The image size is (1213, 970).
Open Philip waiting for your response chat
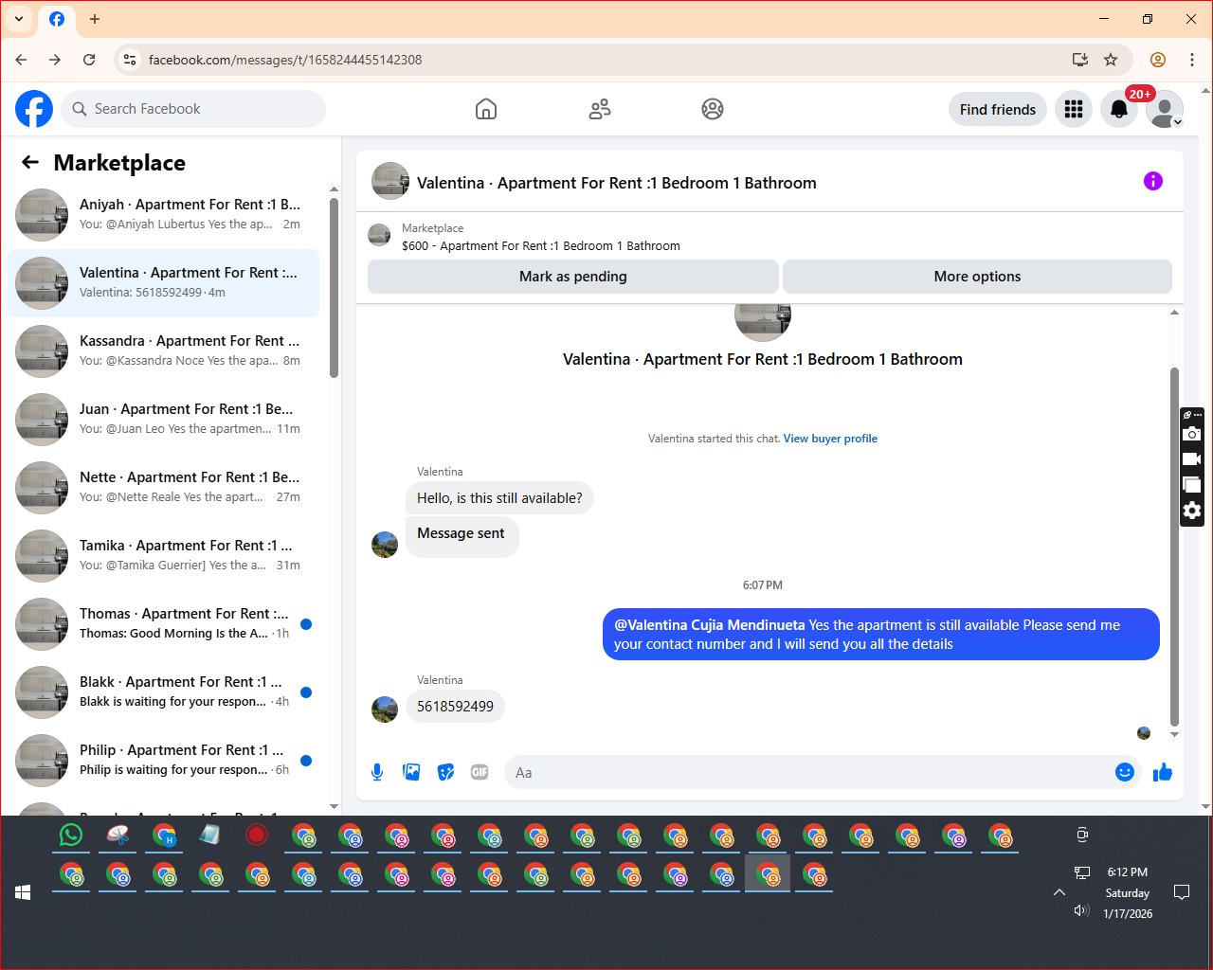point(164,761)
